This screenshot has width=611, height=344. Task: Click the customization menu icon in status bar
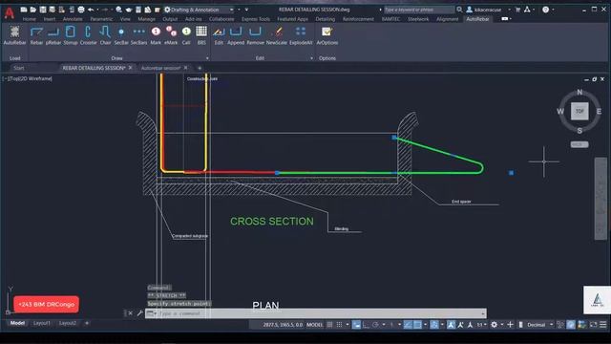click(603, 325)
